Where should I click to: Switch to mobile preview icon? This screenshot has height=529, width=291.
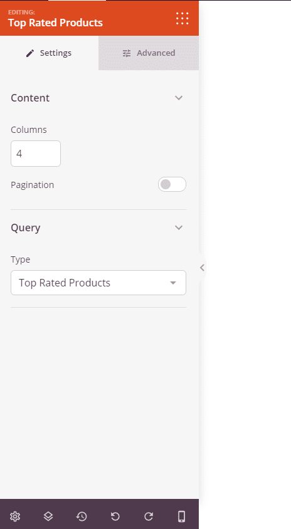[182, 516]
